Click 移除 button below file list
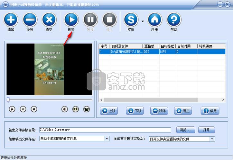This screenshot has width=233, height=160. (159, 111)
